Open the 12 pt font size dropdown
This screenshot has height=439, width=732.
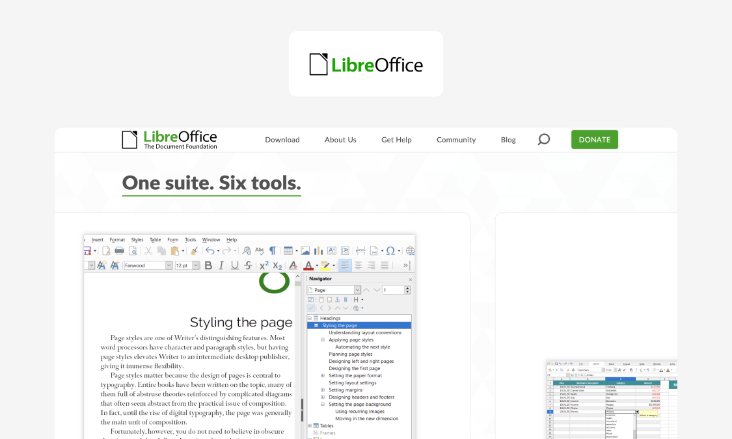(196, 265)
